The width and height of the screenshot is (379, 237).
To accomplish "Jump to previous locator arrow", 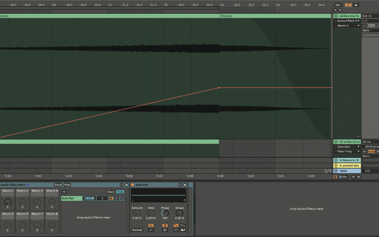I will click(336, 10).
